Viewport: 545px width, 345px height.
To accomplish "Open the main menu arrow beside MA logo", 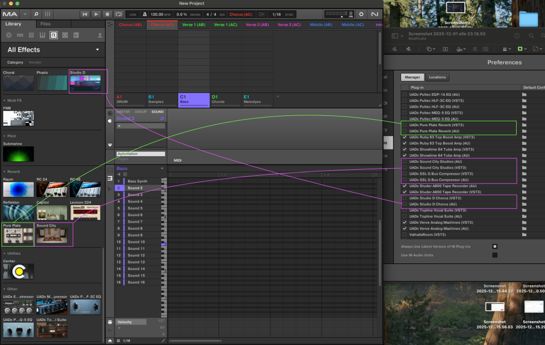I will click(x=25, y=14).
